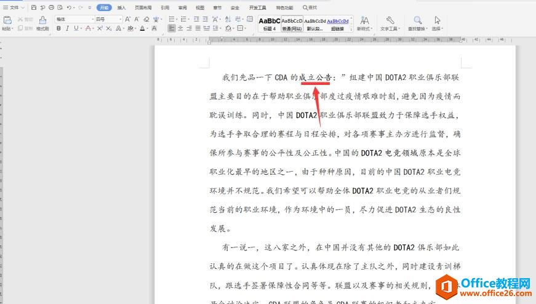Click the Increase Indent icon
Image resolution: width=536 pixels, height=304 pixels.
(x=205, y=20)
